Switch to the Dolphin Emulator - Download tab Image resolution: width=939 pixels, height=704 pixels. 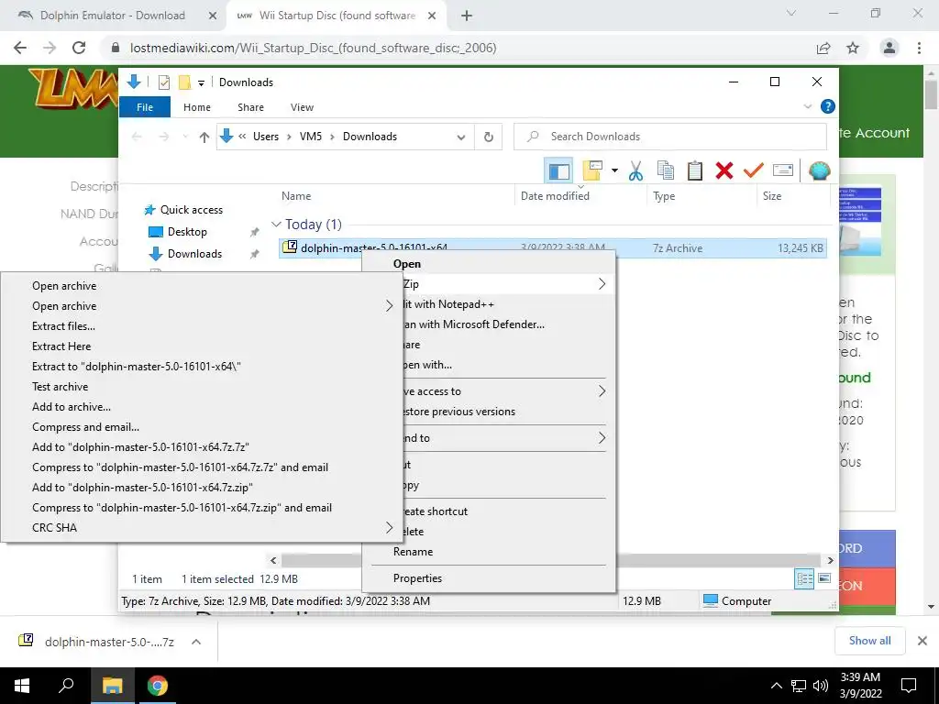click(x=113, y=16)
